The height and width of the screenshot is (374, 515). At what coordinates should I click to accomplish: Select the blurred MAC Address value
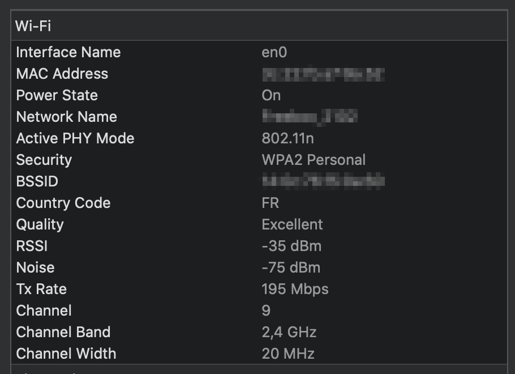(x=324, y=74)
